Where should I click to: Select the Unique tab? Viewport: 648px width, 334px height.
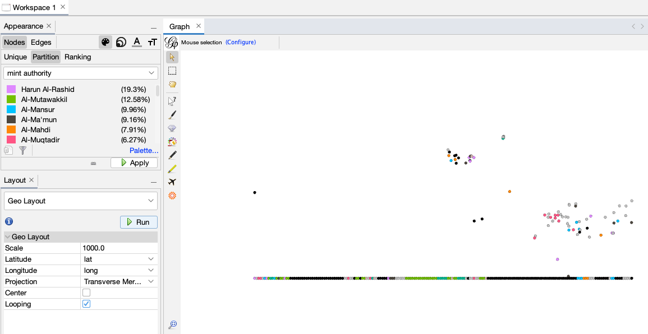coord(15,57)
